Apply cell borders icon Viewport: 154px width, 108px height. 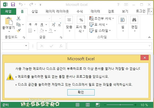click(x=30, y=31)
